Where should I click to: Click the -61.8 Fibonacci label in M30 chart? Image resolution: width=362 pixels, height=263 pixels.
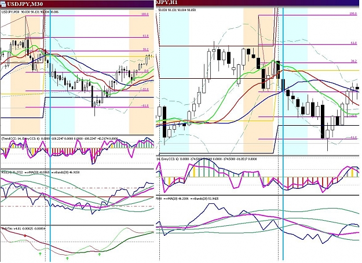click(x=145, y=105)
